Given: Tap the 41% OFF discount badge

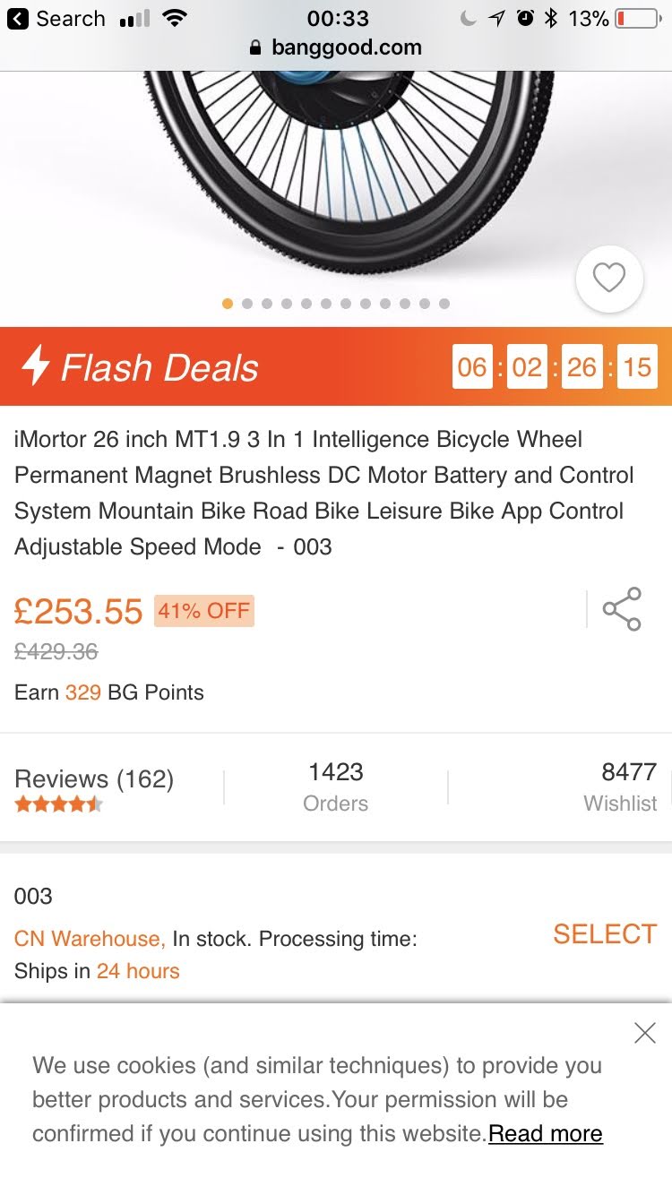Looking at the screenshot, I should (x=204, y=611).
